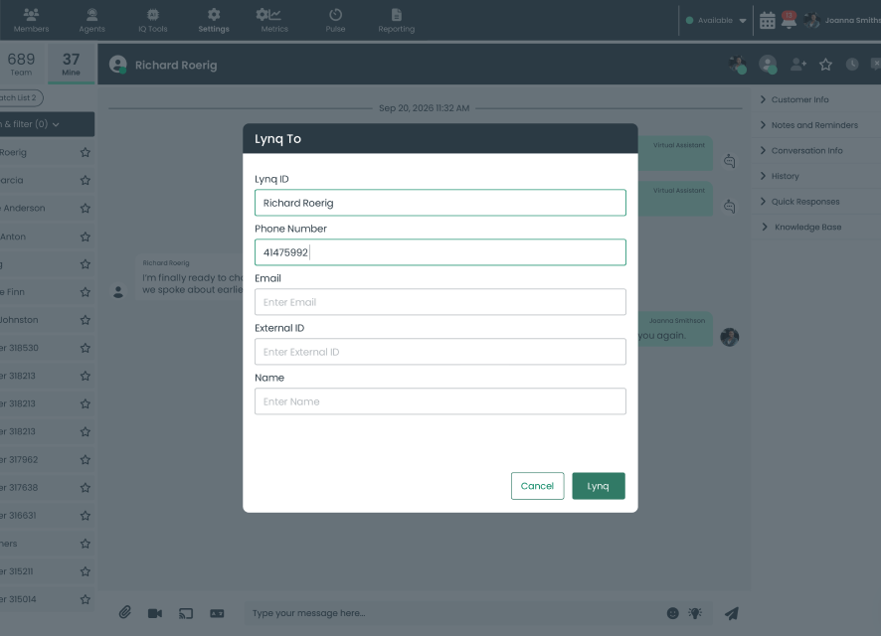Click the Name field in the Lynq To dialog
Viewport: 881px width, 636px height.
coord(440,401)
